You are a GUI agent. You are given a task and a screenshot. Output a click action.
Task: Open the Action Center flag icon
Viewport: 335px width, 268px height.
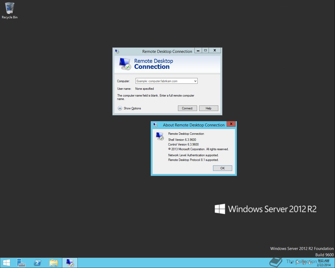(298, 263)
